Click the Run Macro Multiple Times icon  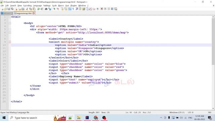click(112, 9)
